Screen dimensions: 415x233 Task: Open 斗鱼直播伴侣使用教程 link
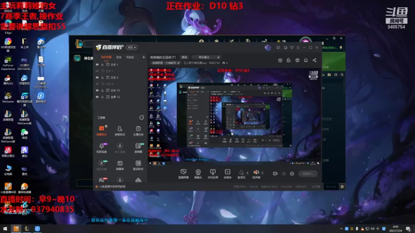112,186
